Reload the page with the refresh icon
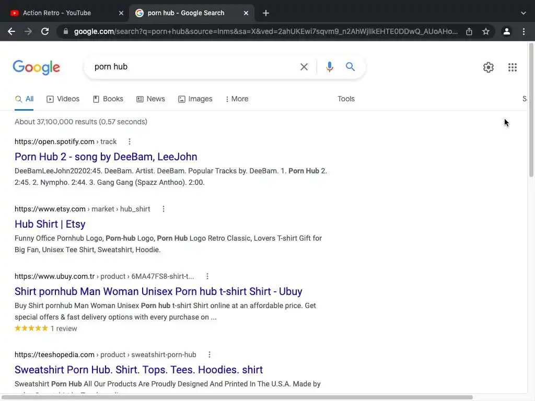This screenshot has height=401, width=535. click(45, 31)
